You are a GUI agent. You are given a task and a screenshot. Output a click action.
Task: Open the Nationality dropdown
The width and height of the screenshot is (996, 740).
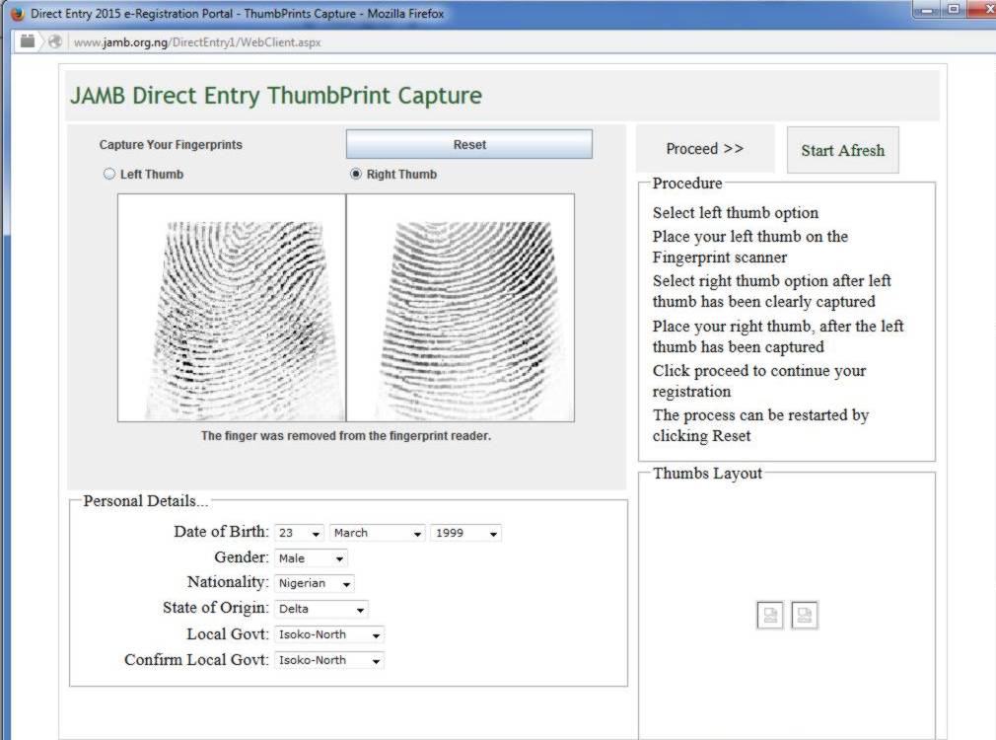pyautogui.click(x=315, y=583)
